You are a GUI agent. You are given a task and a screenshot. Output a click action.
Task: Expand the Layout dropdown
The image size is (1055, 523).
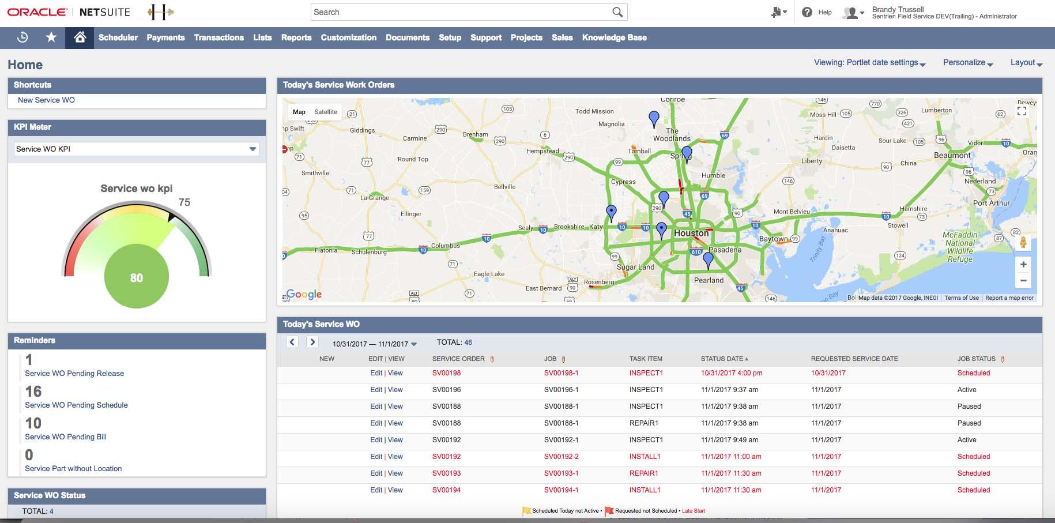[1026, 63]
